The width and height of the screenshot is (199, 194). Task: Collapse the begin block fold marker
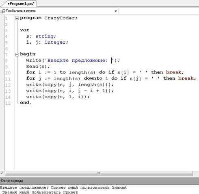pyautogui.click(x=17, y=55)
